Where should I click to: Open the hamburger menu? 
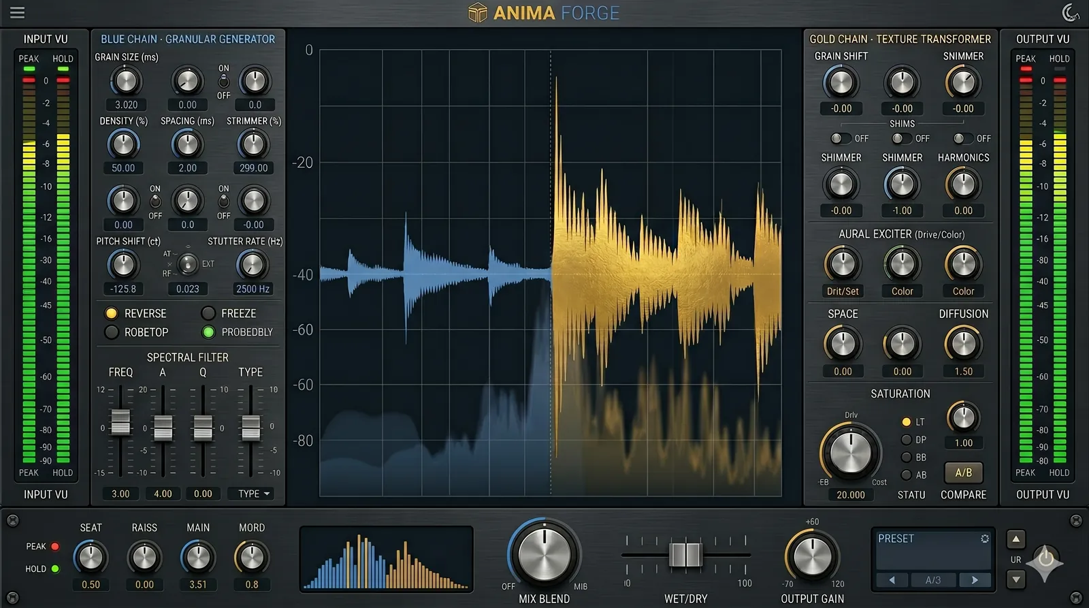pos(17,12)
